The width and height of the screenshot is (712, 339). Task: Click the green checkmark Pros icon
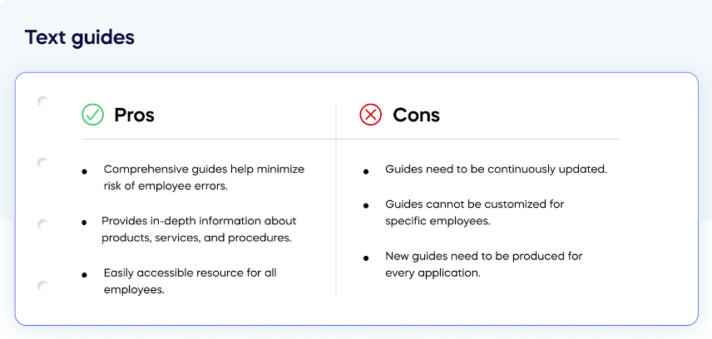point(92,115)
